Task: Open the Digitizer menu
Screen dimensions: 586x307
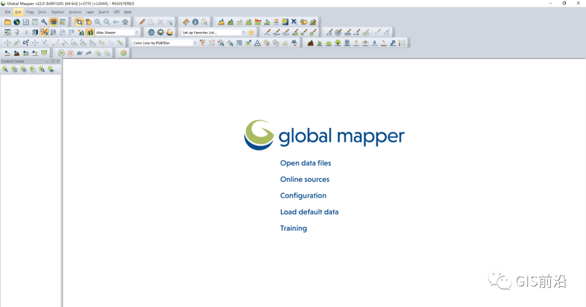Action: point(58,12)
